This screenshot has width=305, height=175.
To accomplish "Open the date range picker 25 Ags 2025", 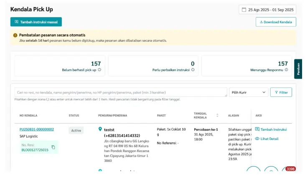I will (267, 10).
